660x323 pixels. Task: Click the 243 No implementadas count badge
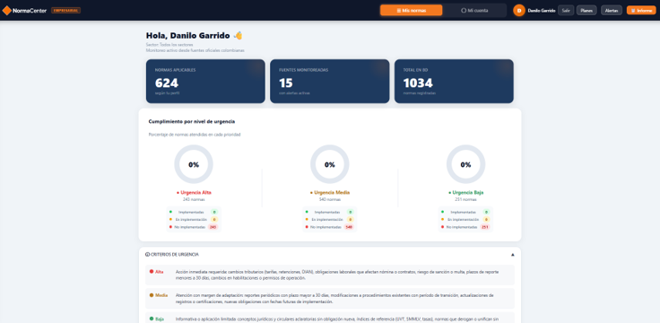[213, 227]
